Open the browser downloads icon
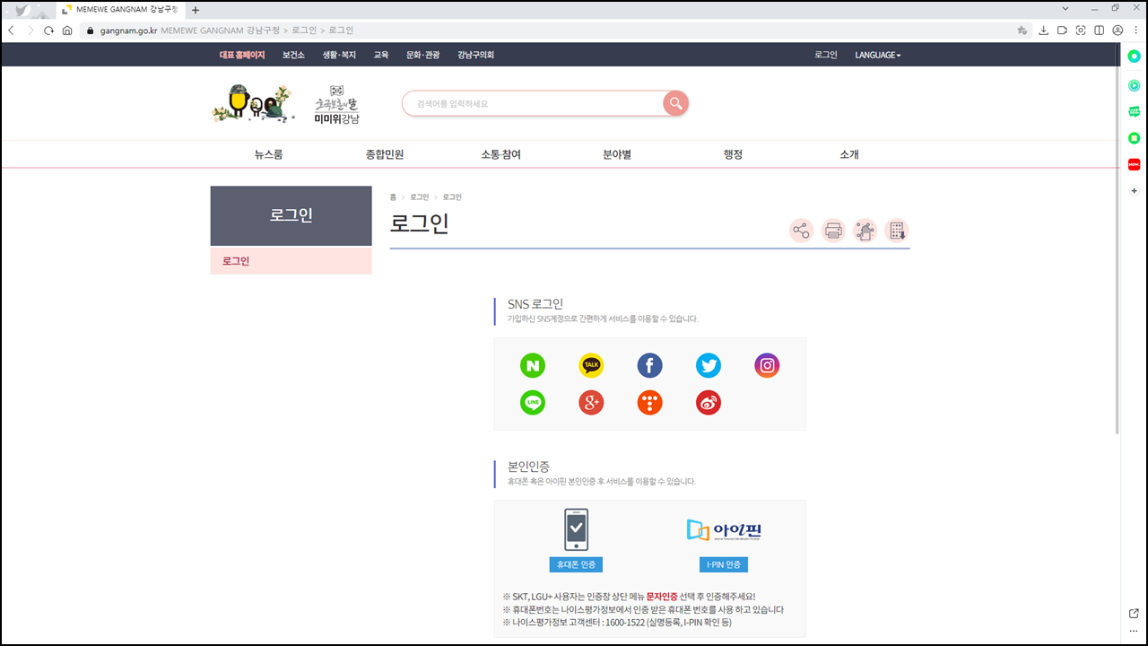1148x646 pixels. 1044,30
